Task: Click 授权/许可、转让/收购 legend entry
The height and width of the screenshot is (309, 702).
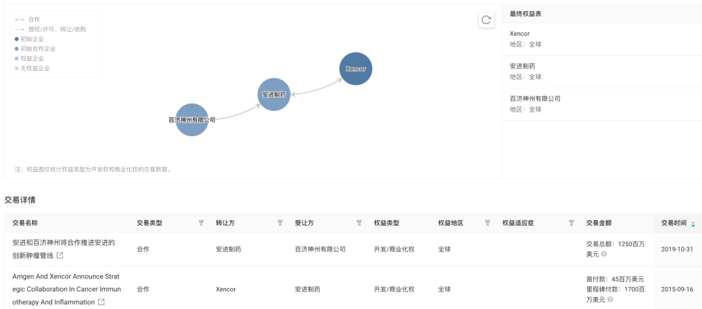Action: click(50, 29)
